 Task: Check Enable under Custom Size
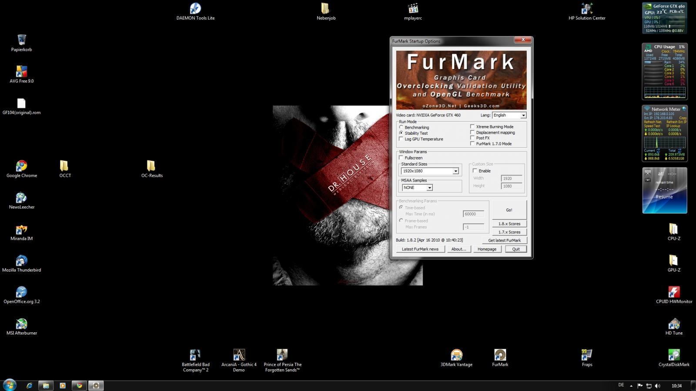[475, 171]
